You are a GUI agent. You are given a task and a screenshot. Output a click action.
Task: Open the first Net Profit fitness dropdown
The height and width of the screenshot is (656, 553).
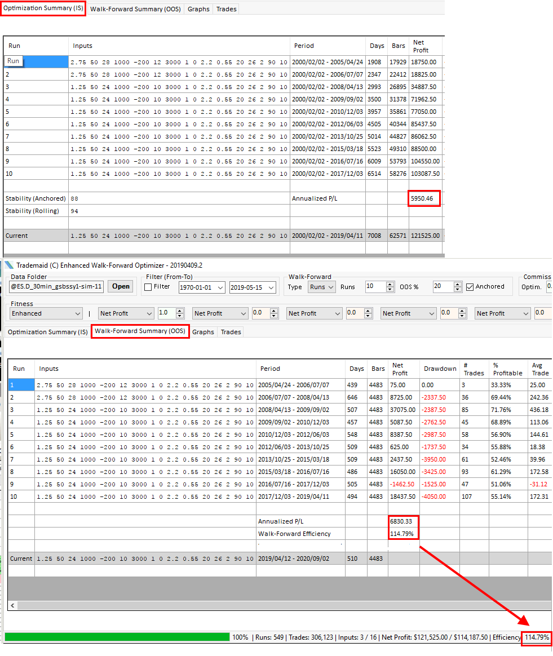tap(148, 313)
